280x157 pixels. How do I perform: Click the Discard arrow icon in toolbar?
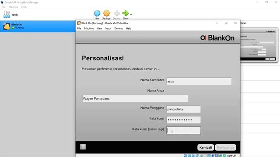pos(117,14)
